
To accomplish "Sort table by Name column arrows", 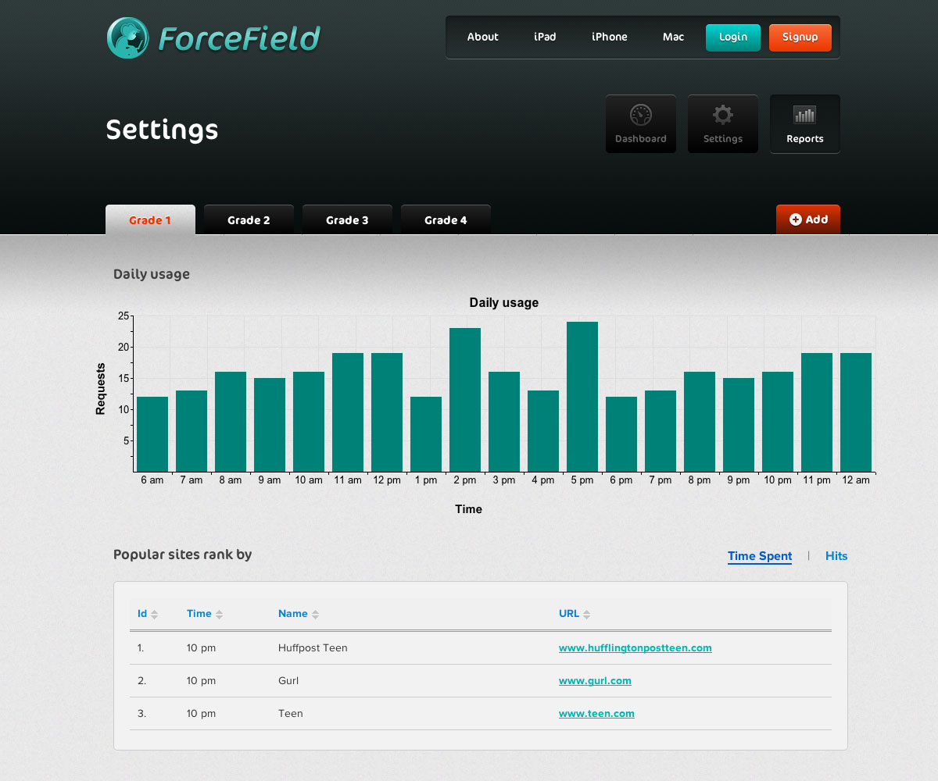I will pyautogui.click(x=315, y=615).
